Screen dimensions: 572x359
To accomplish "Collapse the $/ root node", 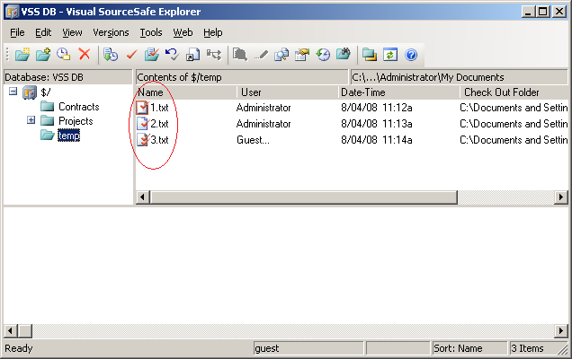I will pyautogui.click(x=13, y=92).
